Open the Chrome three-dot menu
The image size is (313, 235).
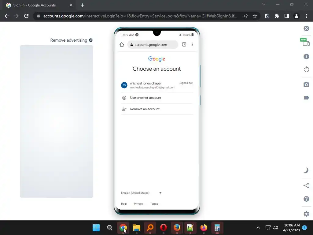tap(306, 16)
